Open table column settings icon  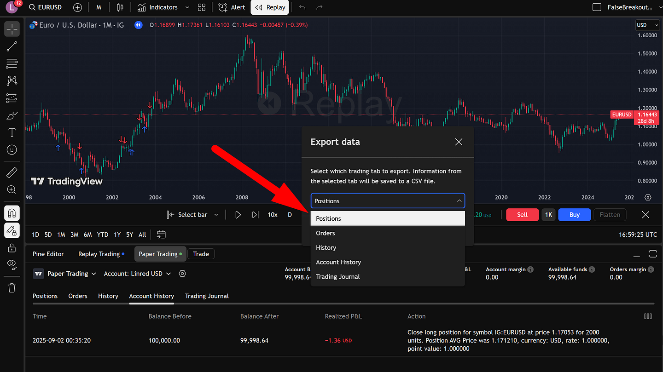648,316
